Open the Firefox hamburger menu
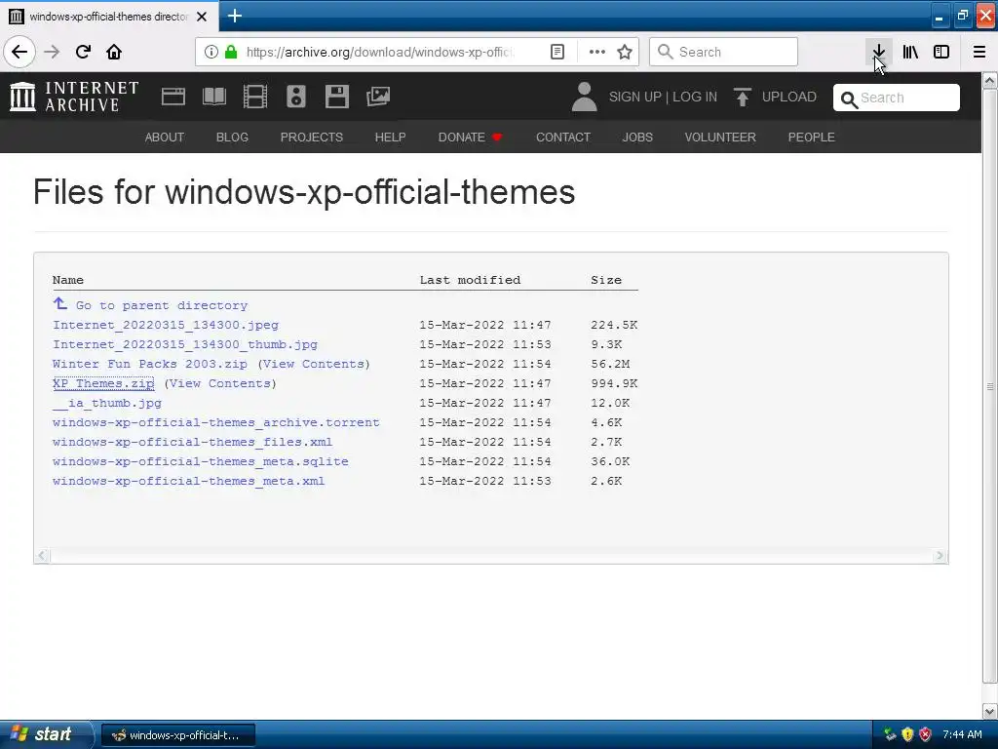 (x=979, y=52)
